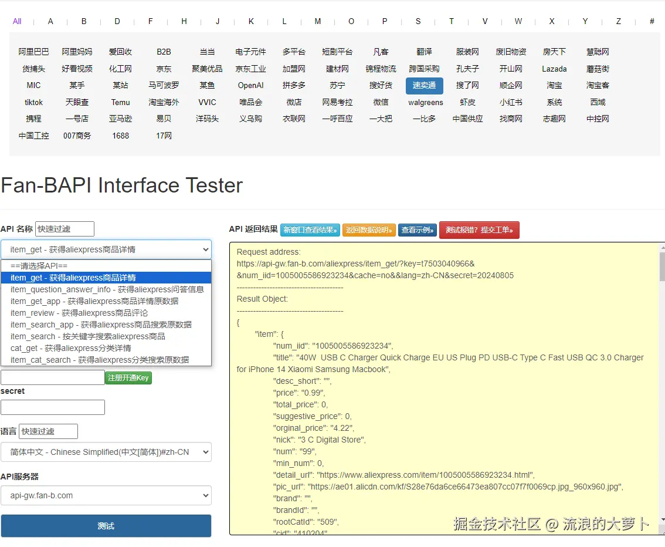Open the api-gw.fan-b.com server dropdown
Screen dimensions: 665x547
tap(106, 496)
